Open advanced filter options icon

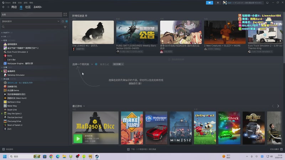coord(65,27)
